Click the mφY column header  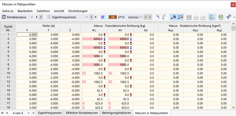[x=195, y=30]
